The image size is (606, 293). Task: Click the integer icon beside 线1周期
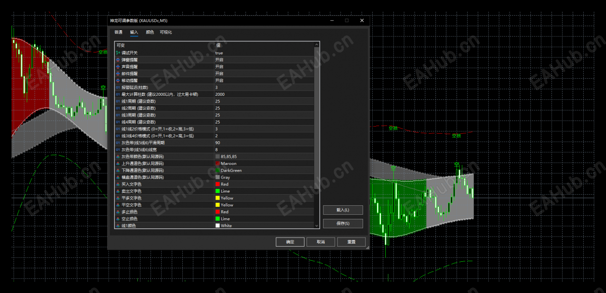click(x=118, y=101)
